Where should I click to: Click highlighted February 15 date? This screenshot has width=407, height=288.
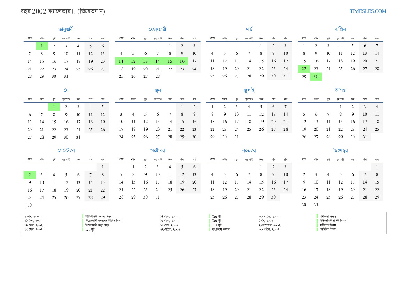coord(170,61)
